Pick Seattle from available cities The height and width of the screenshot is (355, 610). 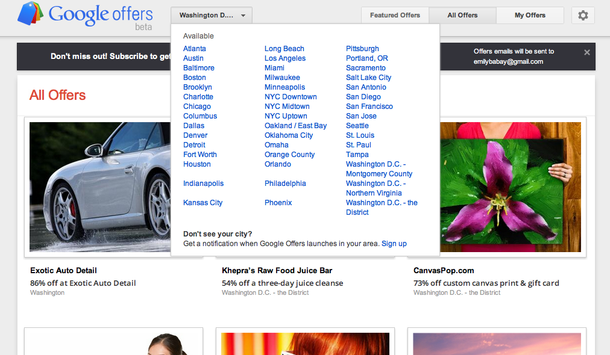point(357,126)
